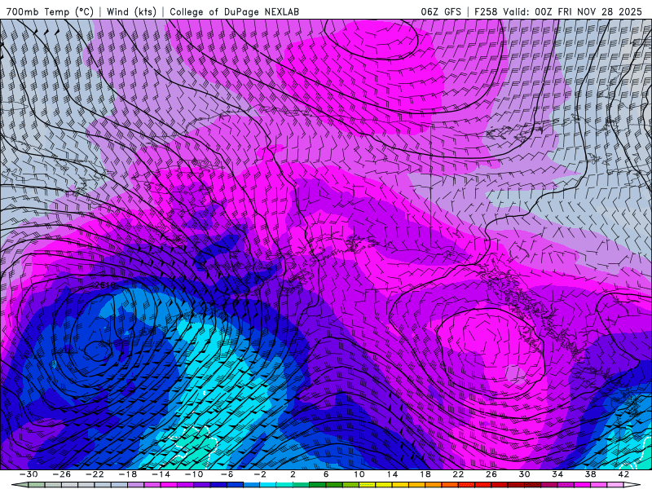
Task: Click the -30 value on the temperature scale
Action: [x=29, y=474]
